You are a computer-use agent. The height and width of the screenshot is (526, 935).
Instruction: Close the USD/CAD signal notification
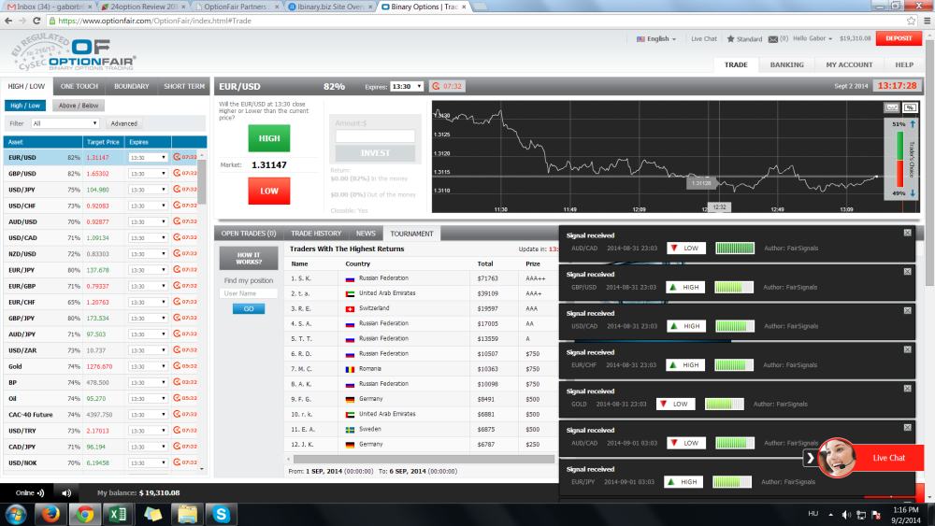[x=907, y=311]
